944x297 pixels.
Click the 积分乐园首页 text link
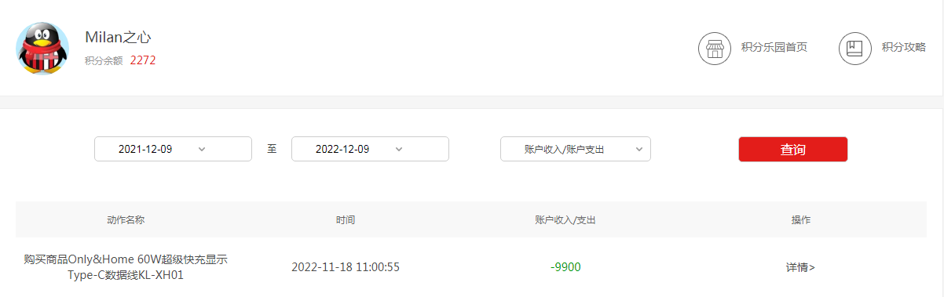774,48
